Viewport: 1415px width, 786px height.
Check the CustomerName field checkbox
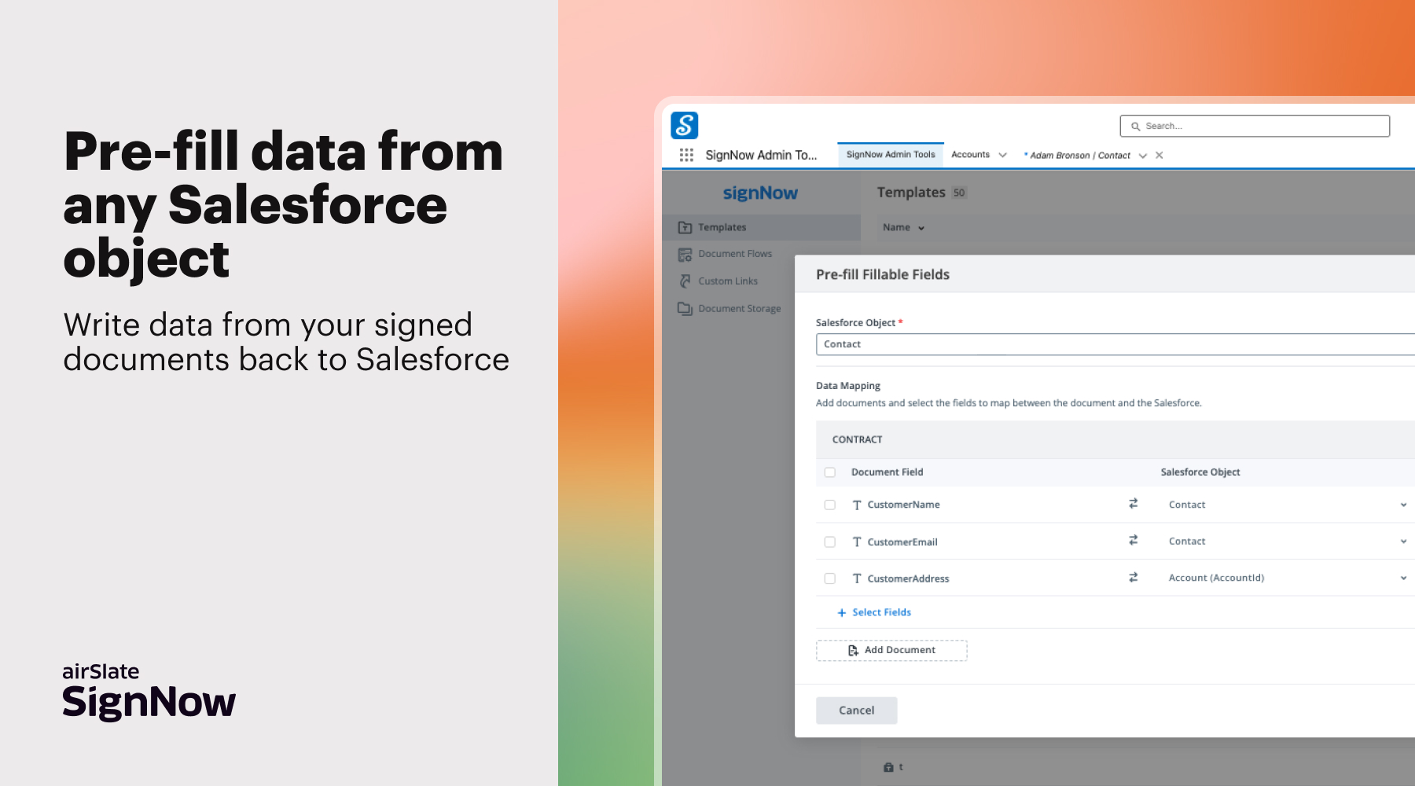click(x=829, y=505)
